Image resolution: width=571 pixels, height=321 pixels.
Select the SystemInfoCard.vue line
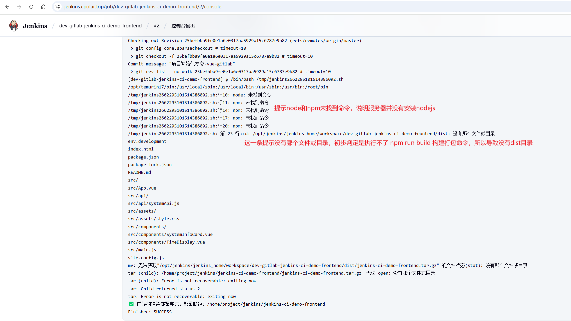coord(170,235)
